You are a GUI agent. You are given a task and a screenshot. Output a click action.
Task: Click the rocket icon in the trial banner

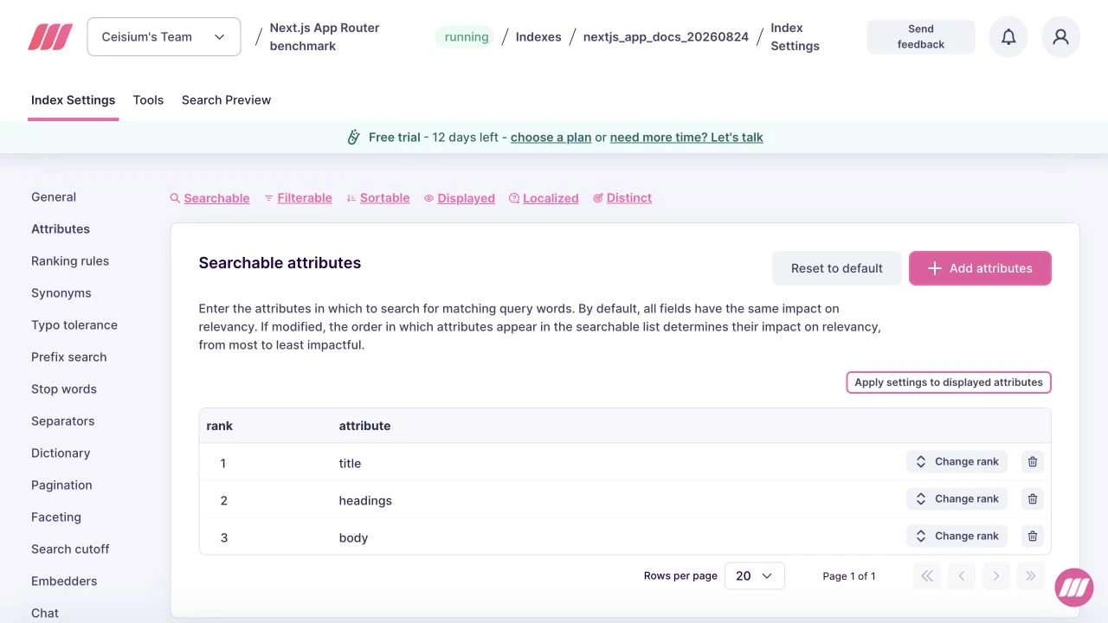[x=353, y=137]
